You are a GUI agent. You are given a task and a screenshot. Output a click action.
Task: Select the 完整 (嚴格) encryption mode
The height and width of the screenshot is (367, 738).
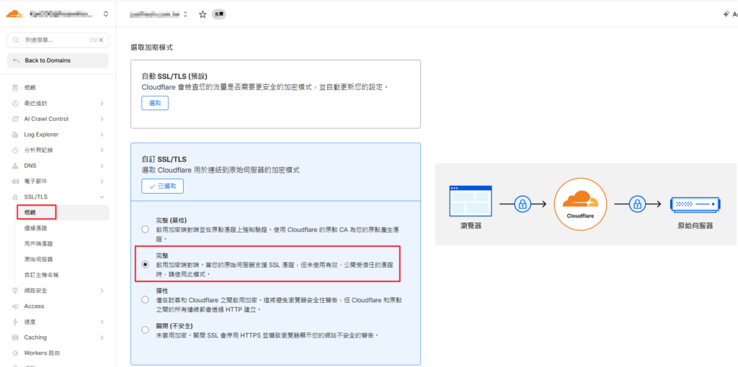tap(145, 229)
